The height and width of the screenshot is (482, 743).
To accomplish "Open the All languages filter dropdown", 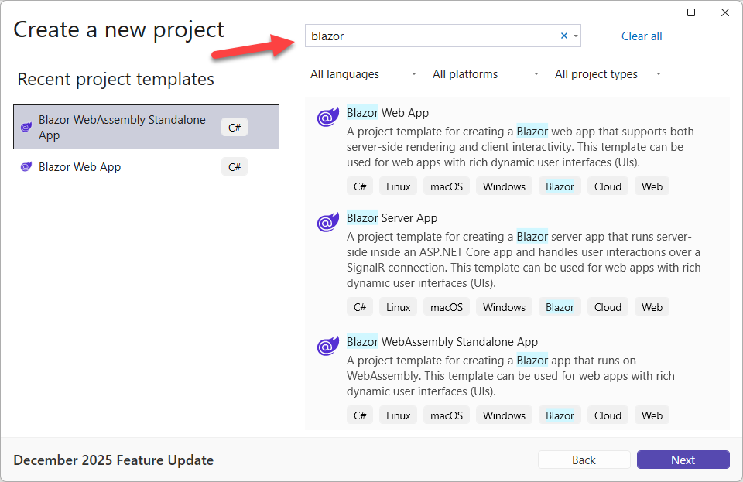I will click(x=364, y=74).
